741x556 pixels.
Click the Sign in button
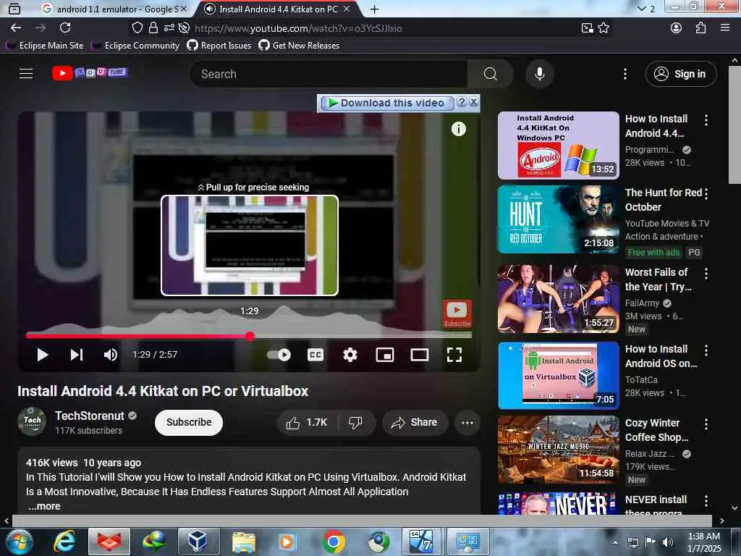pyautogui.click(x=681, y=74)
